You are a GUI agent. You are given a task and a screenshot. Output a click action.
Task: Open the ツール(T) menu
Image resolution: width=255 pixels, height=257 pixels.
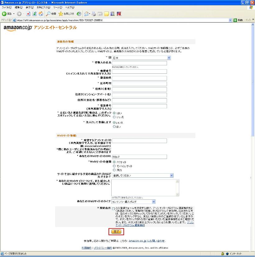tap(58, 7)
